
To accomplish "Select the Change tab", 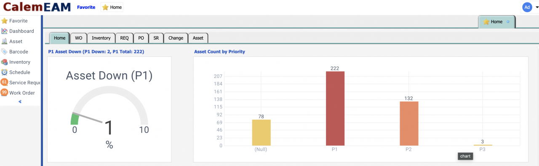I will (176, 38).
